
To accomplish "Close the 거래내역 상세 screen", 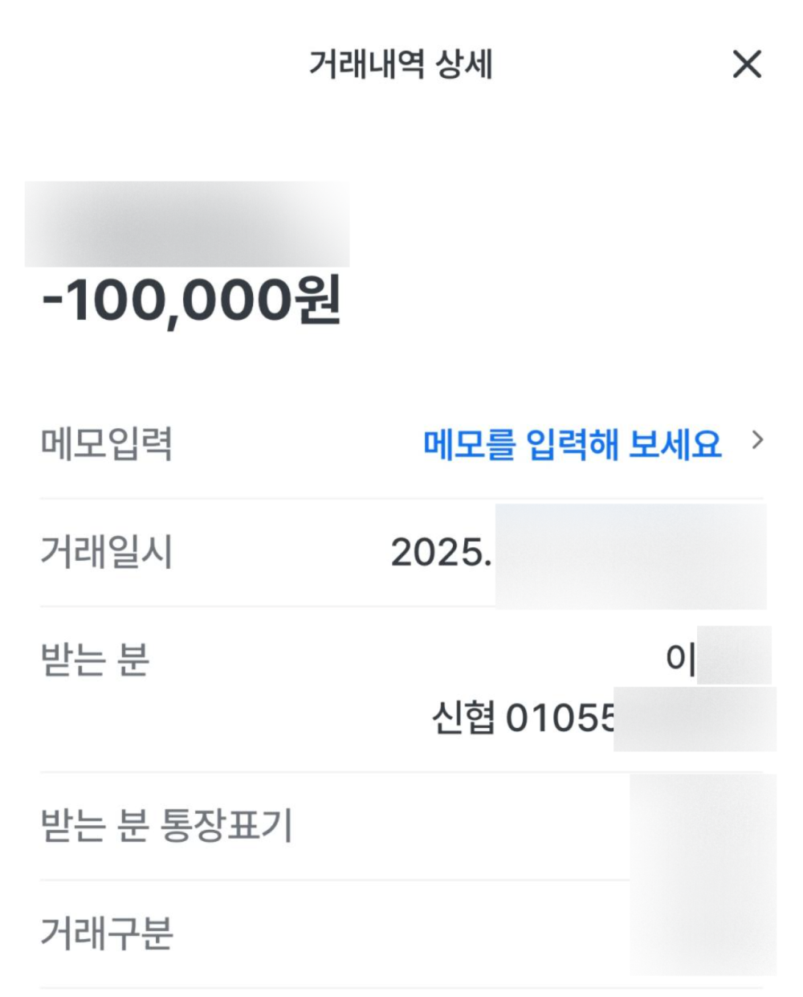I will pos(747,64).
